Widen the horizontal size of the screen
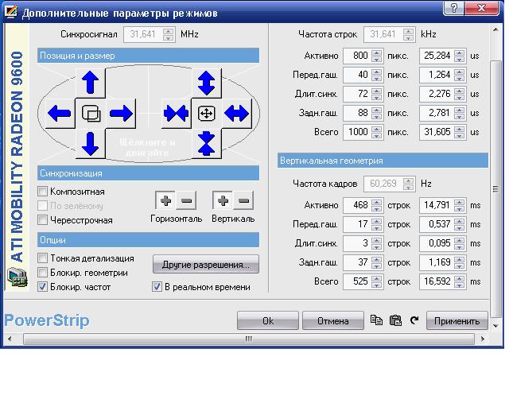This screenshot has width=509, height=407. click(236, 113)
